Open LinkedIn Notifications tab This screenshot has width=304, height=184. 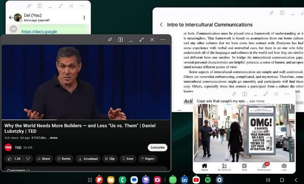coord(264,167)
